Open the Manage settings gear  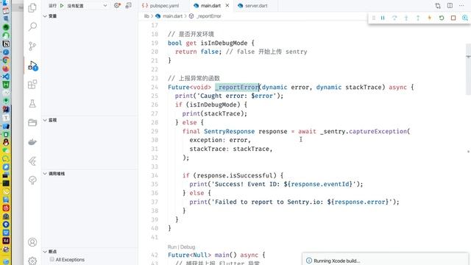coord(32,261)
